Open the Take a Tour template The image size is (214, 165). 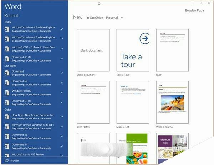tap(133, 50)
